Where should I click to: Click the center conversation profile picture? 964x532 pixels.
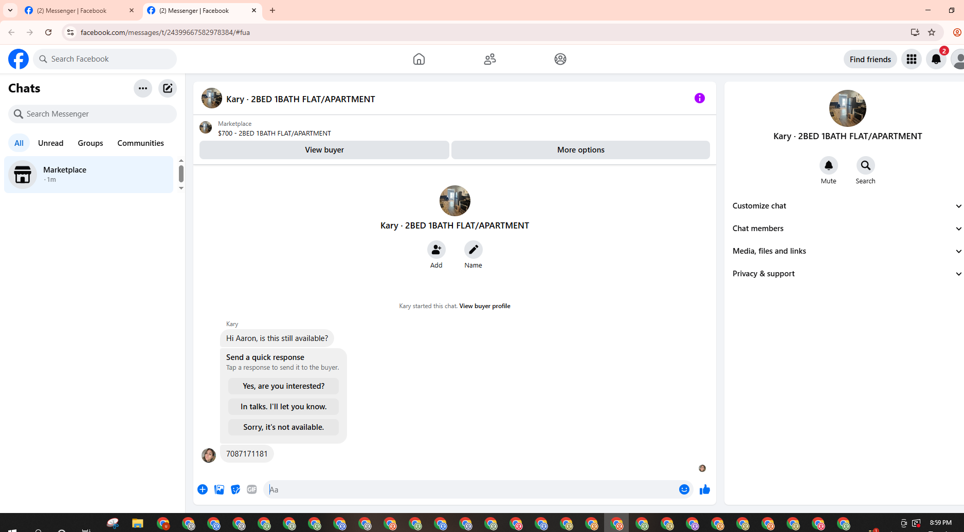455,201
